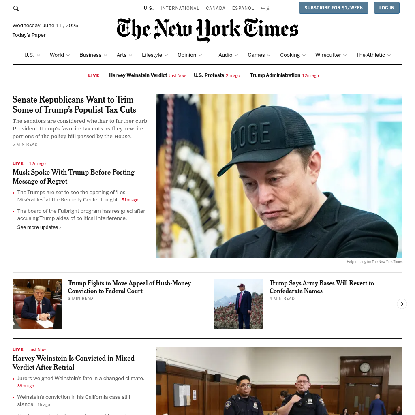This screenshot has width=415, height=415.
Task: Expand the U.S. section dropdown
Action: coord(32,55)
